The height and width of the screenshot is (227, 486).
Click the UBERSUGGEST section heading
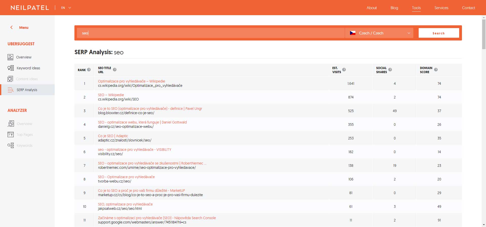click(21, 44)
